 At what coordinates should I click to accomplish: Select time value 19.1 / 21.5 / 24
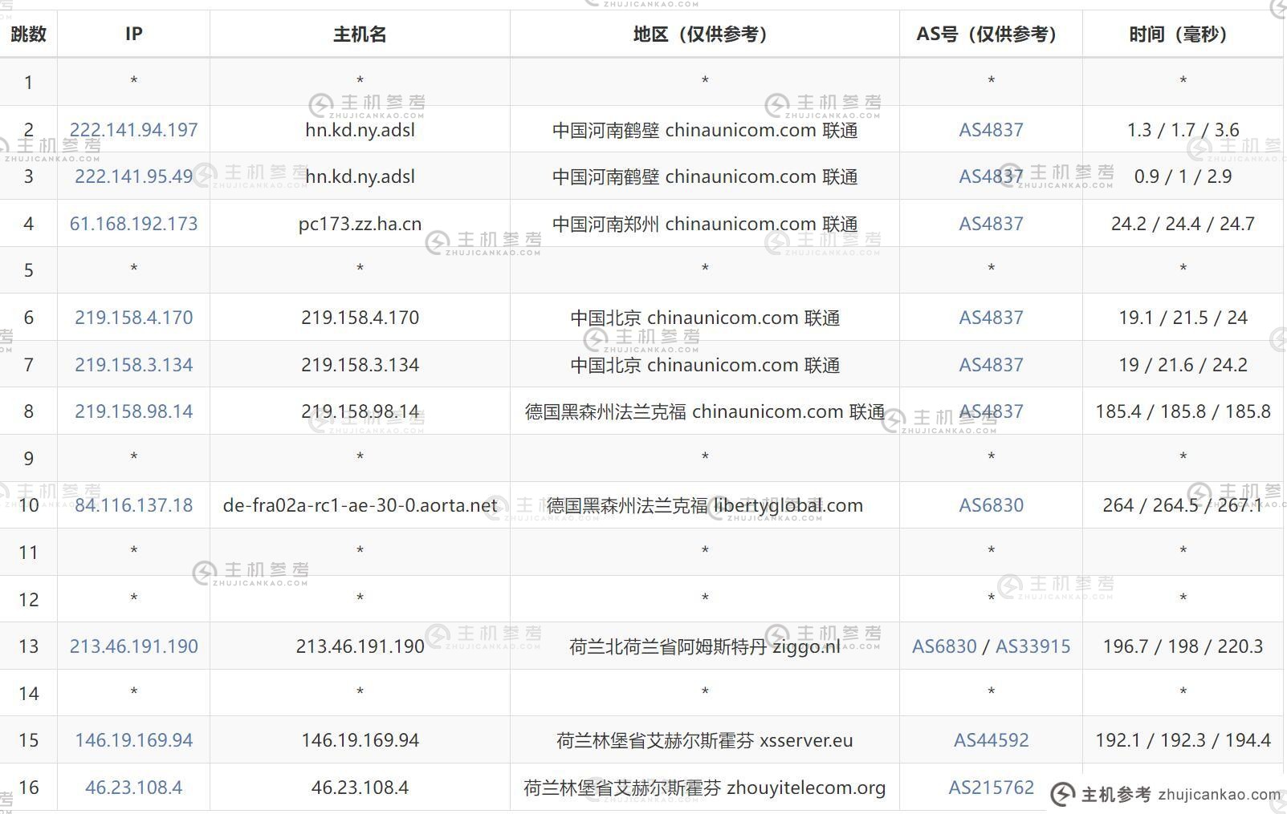pyautogui.click(x=1183, y=318)
